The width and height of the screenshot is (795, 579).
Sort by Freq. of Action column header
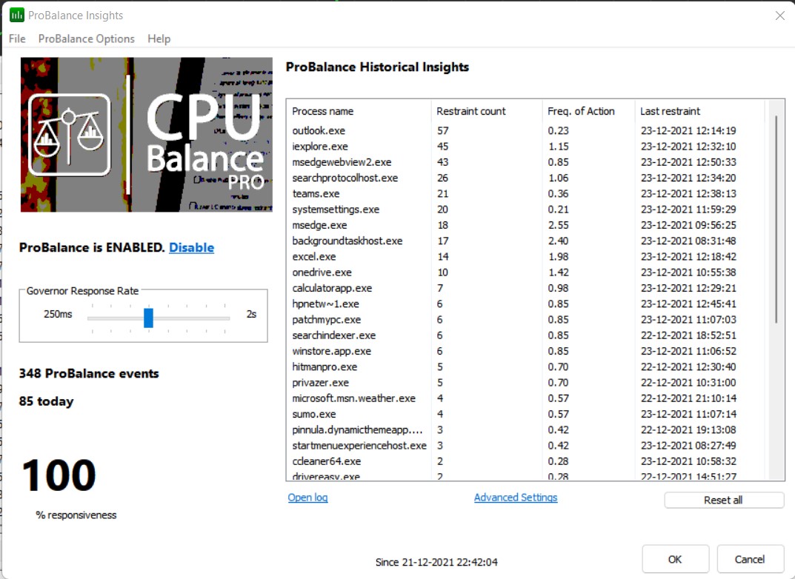tap(588, 112)
